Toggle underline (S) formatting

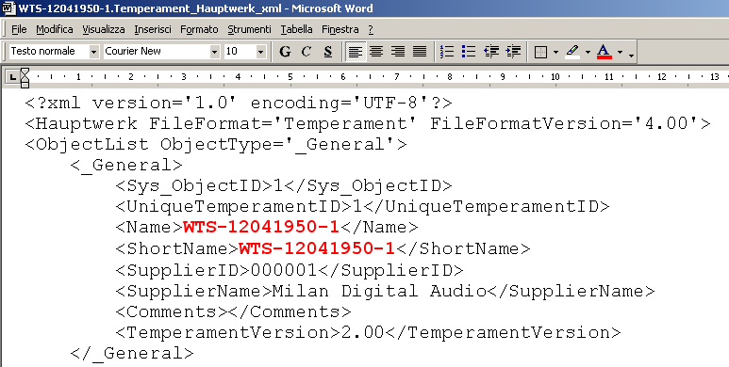click(328, 52)
